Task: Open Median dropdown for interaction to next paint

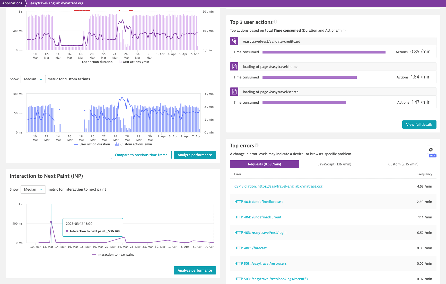Action: pyautogui.click(x=33, y=190)
